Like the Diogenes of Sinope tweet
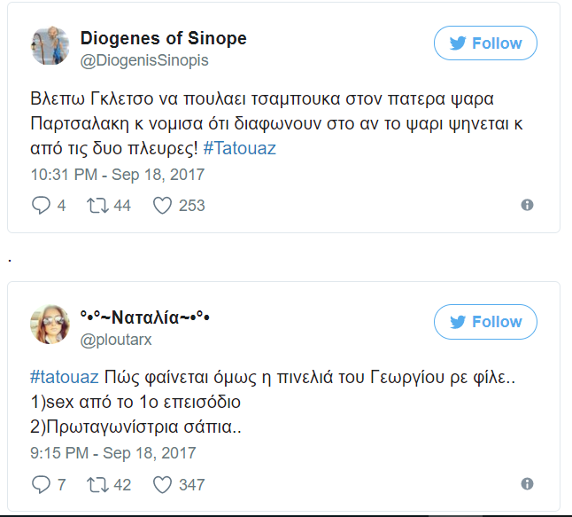The width and height of the screenshot is (572, 517). pos(161,205)
